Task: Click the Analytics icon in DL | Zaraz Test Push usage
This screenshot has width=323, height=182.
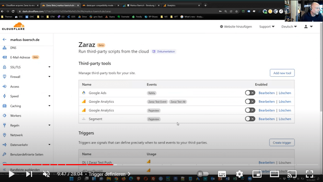Action: [148, 162]
